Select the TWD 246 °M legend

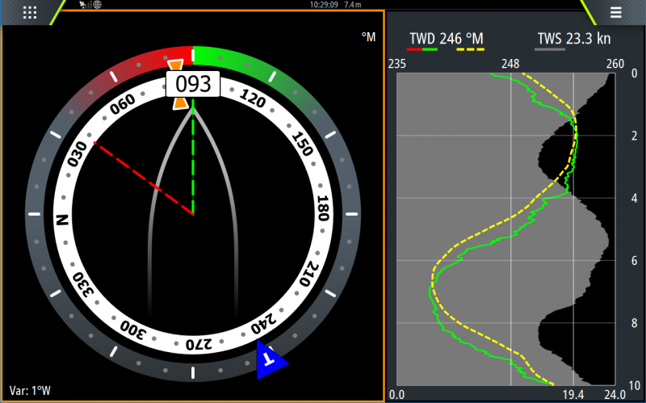point(446,38)
